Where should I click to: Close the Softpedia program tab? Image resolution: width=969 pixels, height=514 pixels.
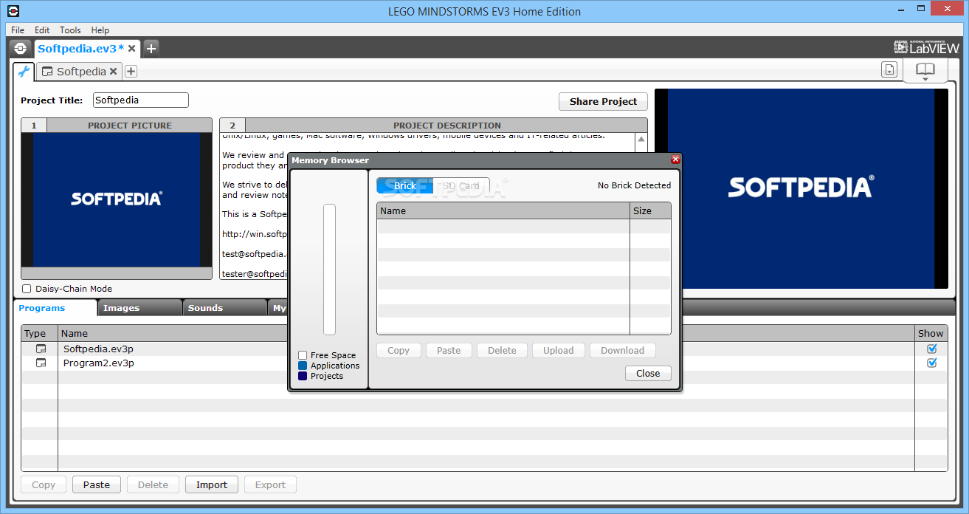click(x=114, y=72)
